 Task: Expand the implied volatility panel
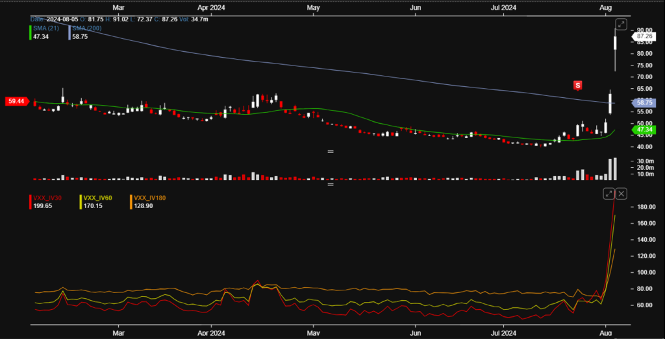point(609,194)
